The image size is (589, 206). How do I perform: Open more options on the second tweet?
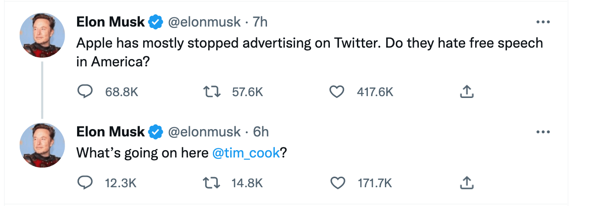point(543,132)
